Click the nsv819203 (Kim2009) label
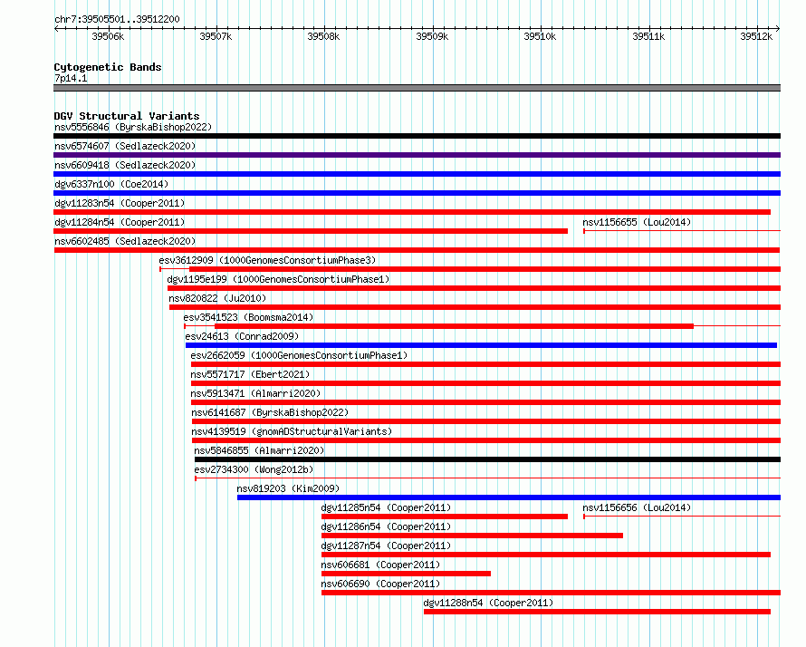806x647 pixels. [x=288, y=488]
